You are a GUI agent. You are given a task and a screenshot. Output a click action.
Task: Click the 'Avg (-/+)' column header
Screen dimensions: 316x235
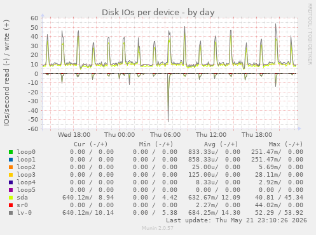(x=221, y=144)
